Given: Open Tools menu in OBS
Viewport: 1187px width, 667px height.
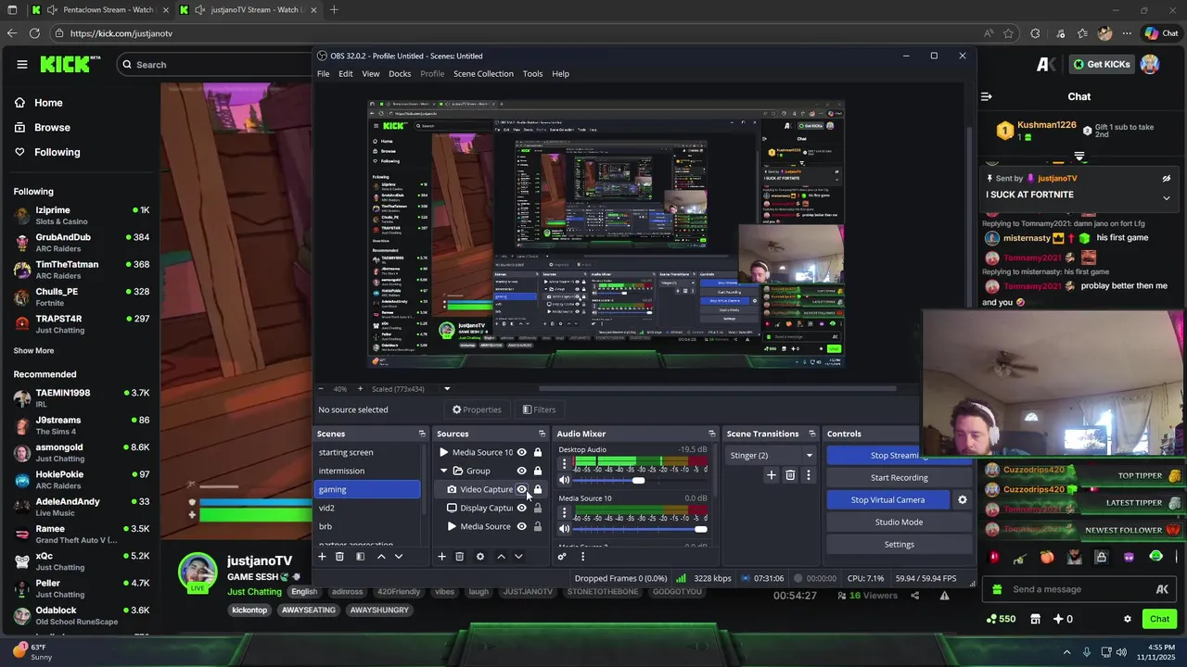Looking at the screenshot, I should pos(532,73).
